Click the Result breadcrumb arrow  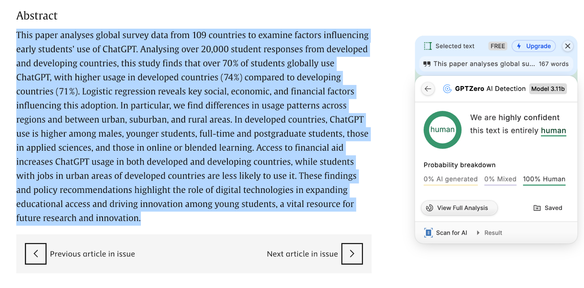478,233
